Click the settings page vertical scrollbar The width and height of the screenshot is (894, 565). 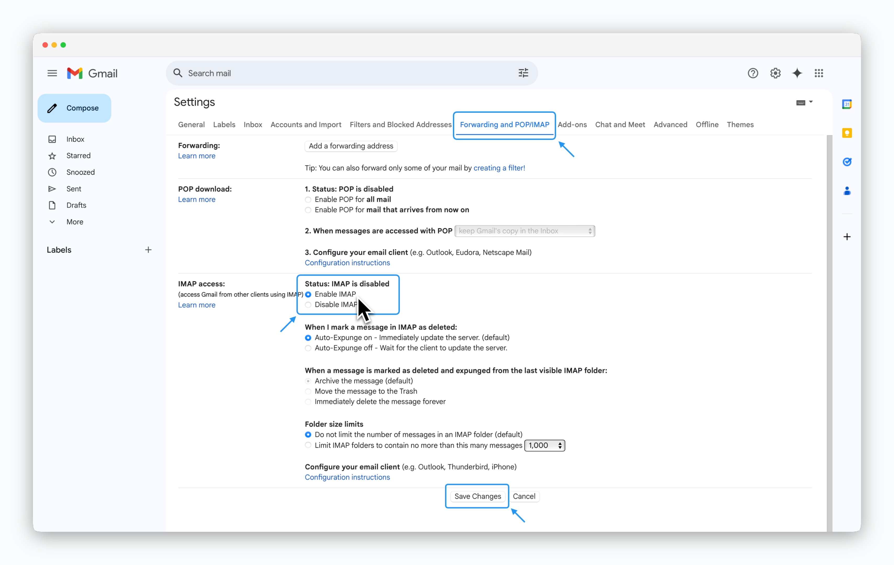[x=829, y=333]
